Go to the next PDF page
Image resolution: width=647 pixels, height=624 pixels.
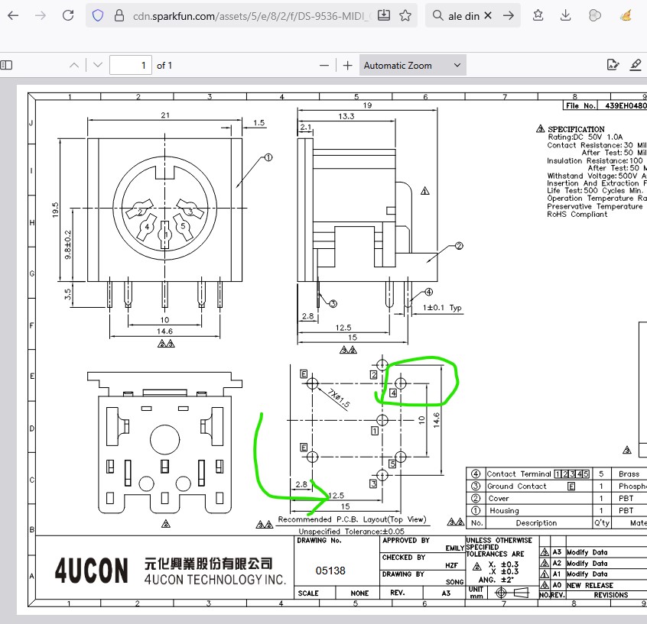(x=96, y=66)
